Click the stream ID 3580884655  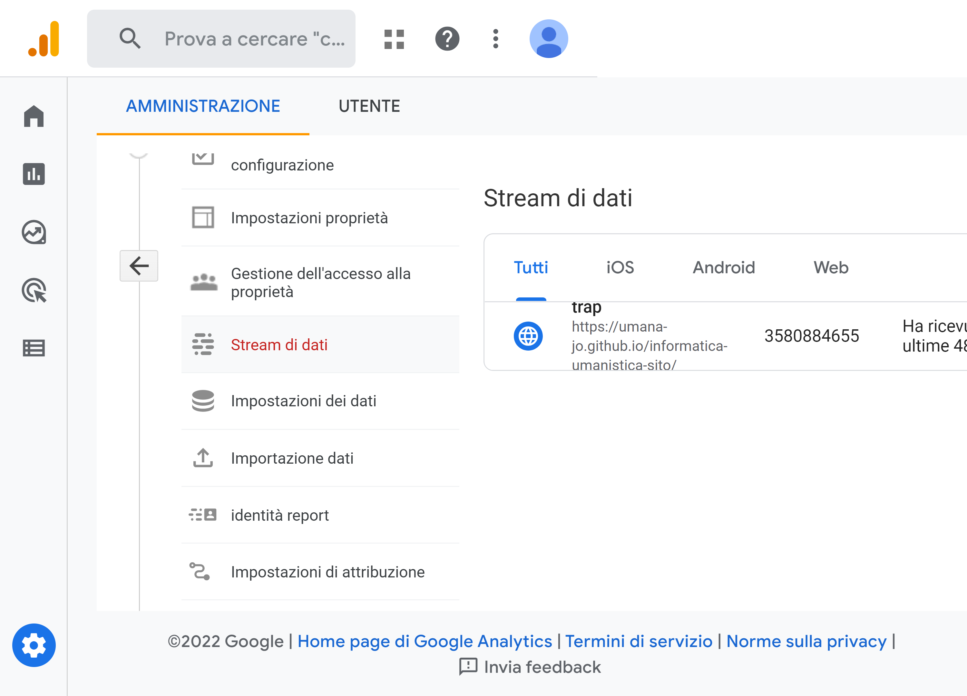point(811,336)
